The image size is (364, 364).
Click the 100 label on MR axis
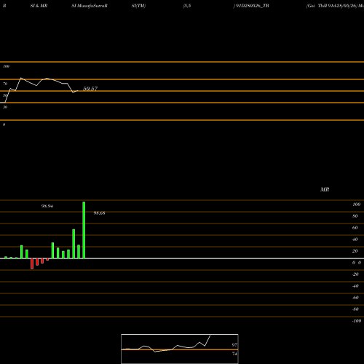pyautogui.click(x=356, y=205)
